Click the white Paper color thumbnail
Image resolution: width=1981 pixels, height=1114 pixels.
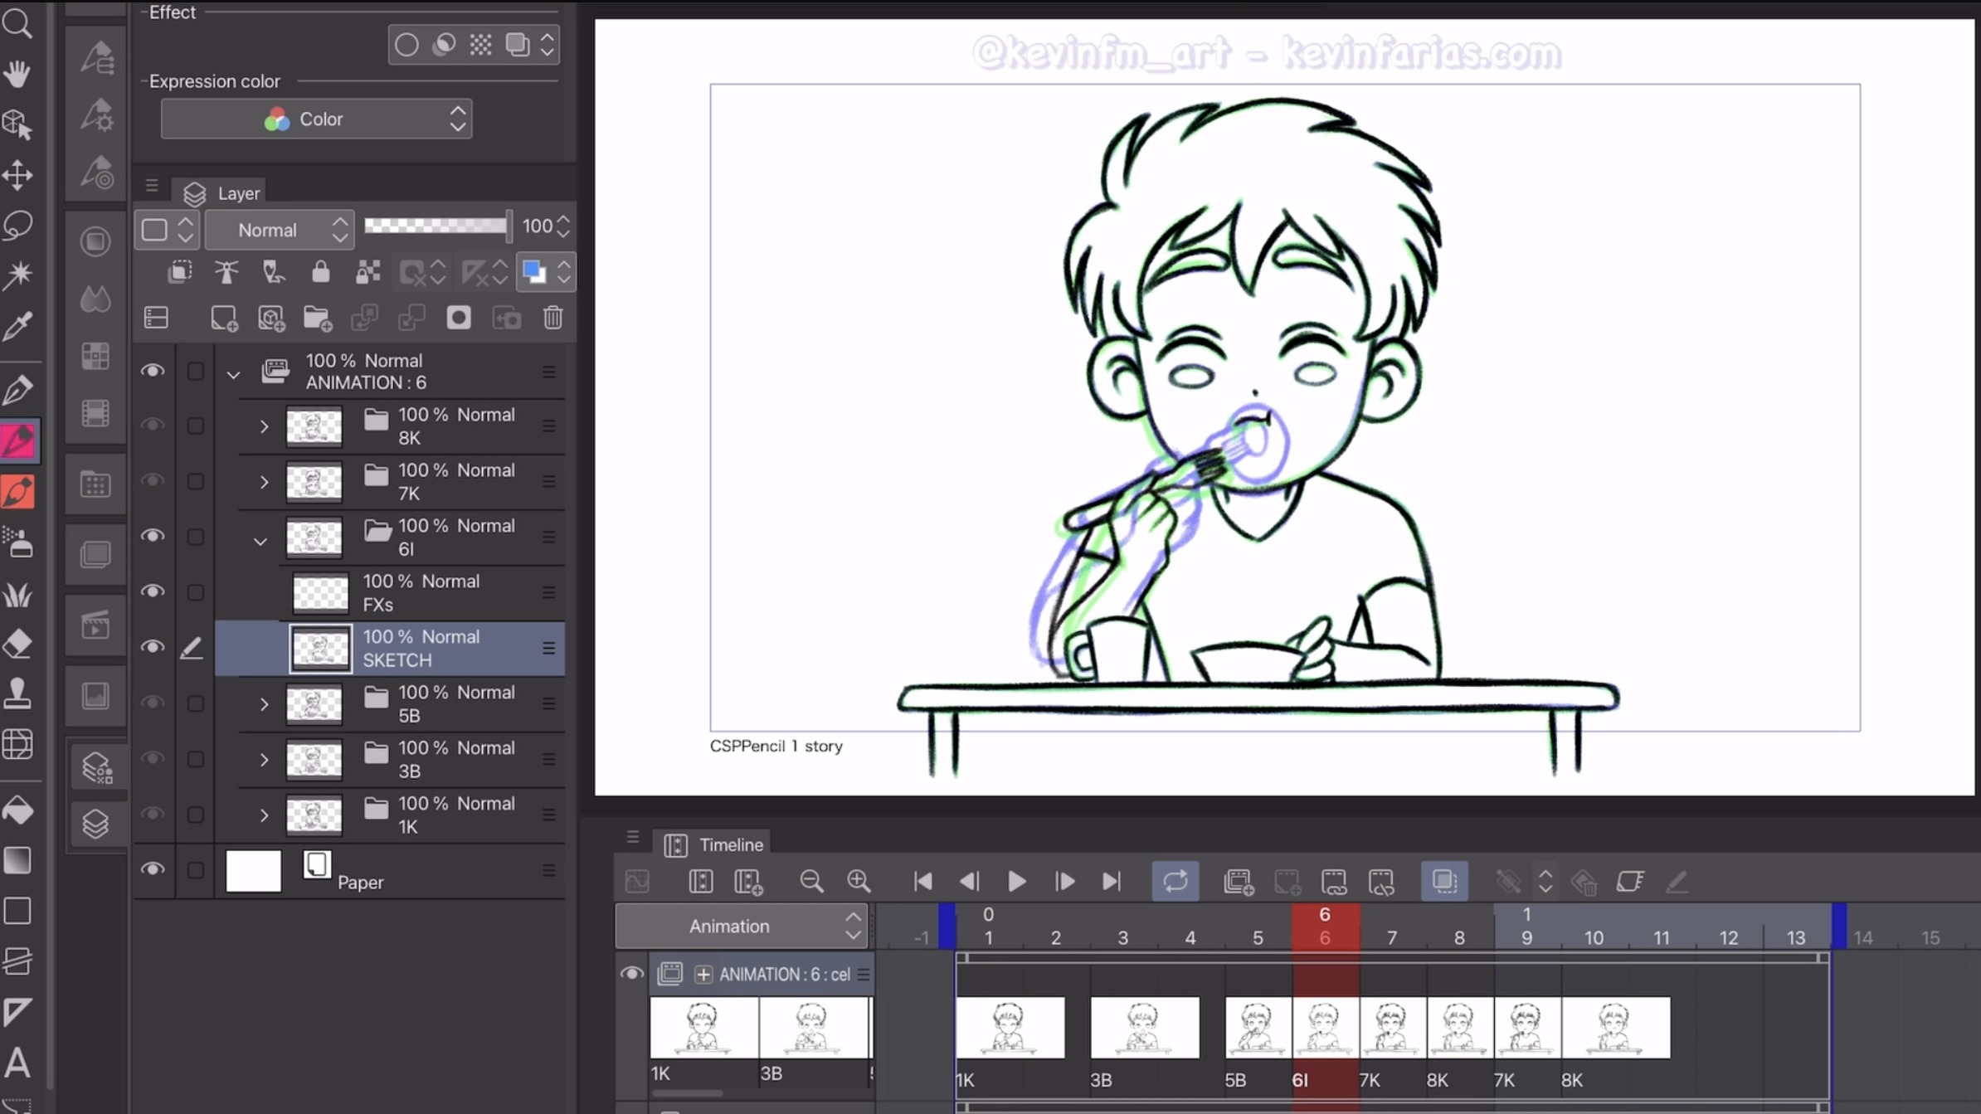[x=253, y=871]
